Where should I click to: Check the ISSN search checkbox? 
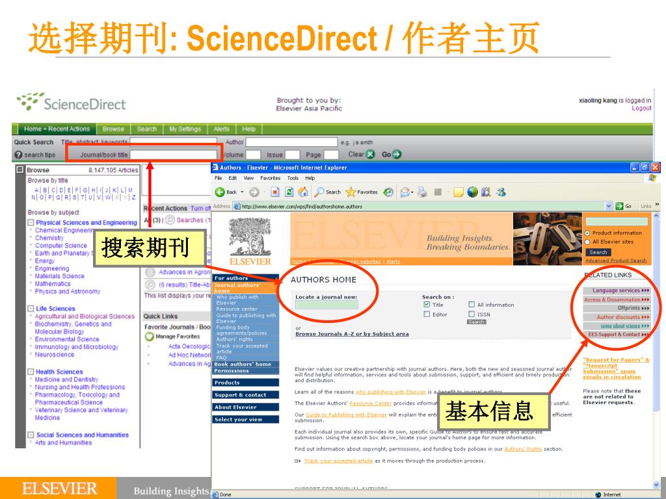(472, 314)
